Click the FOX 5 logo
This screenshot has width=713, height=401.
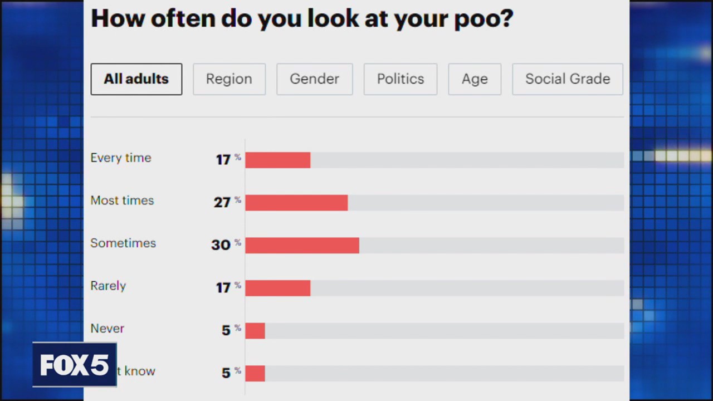(x=74, y=365)
